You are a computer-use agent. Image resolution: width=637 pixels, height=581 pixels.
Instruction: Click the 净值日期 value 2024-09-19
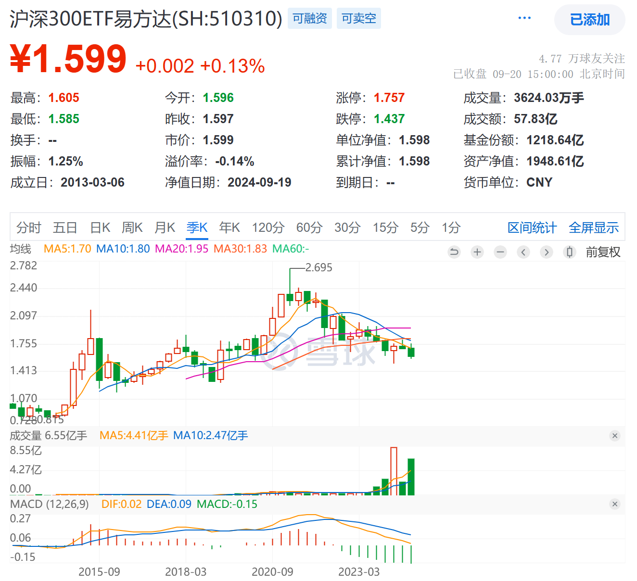(x=259, y=182)
